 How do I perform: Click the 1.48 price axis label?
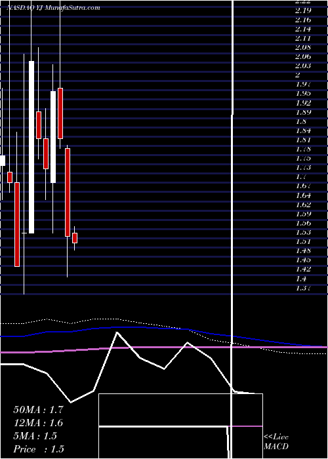point(303,250)
